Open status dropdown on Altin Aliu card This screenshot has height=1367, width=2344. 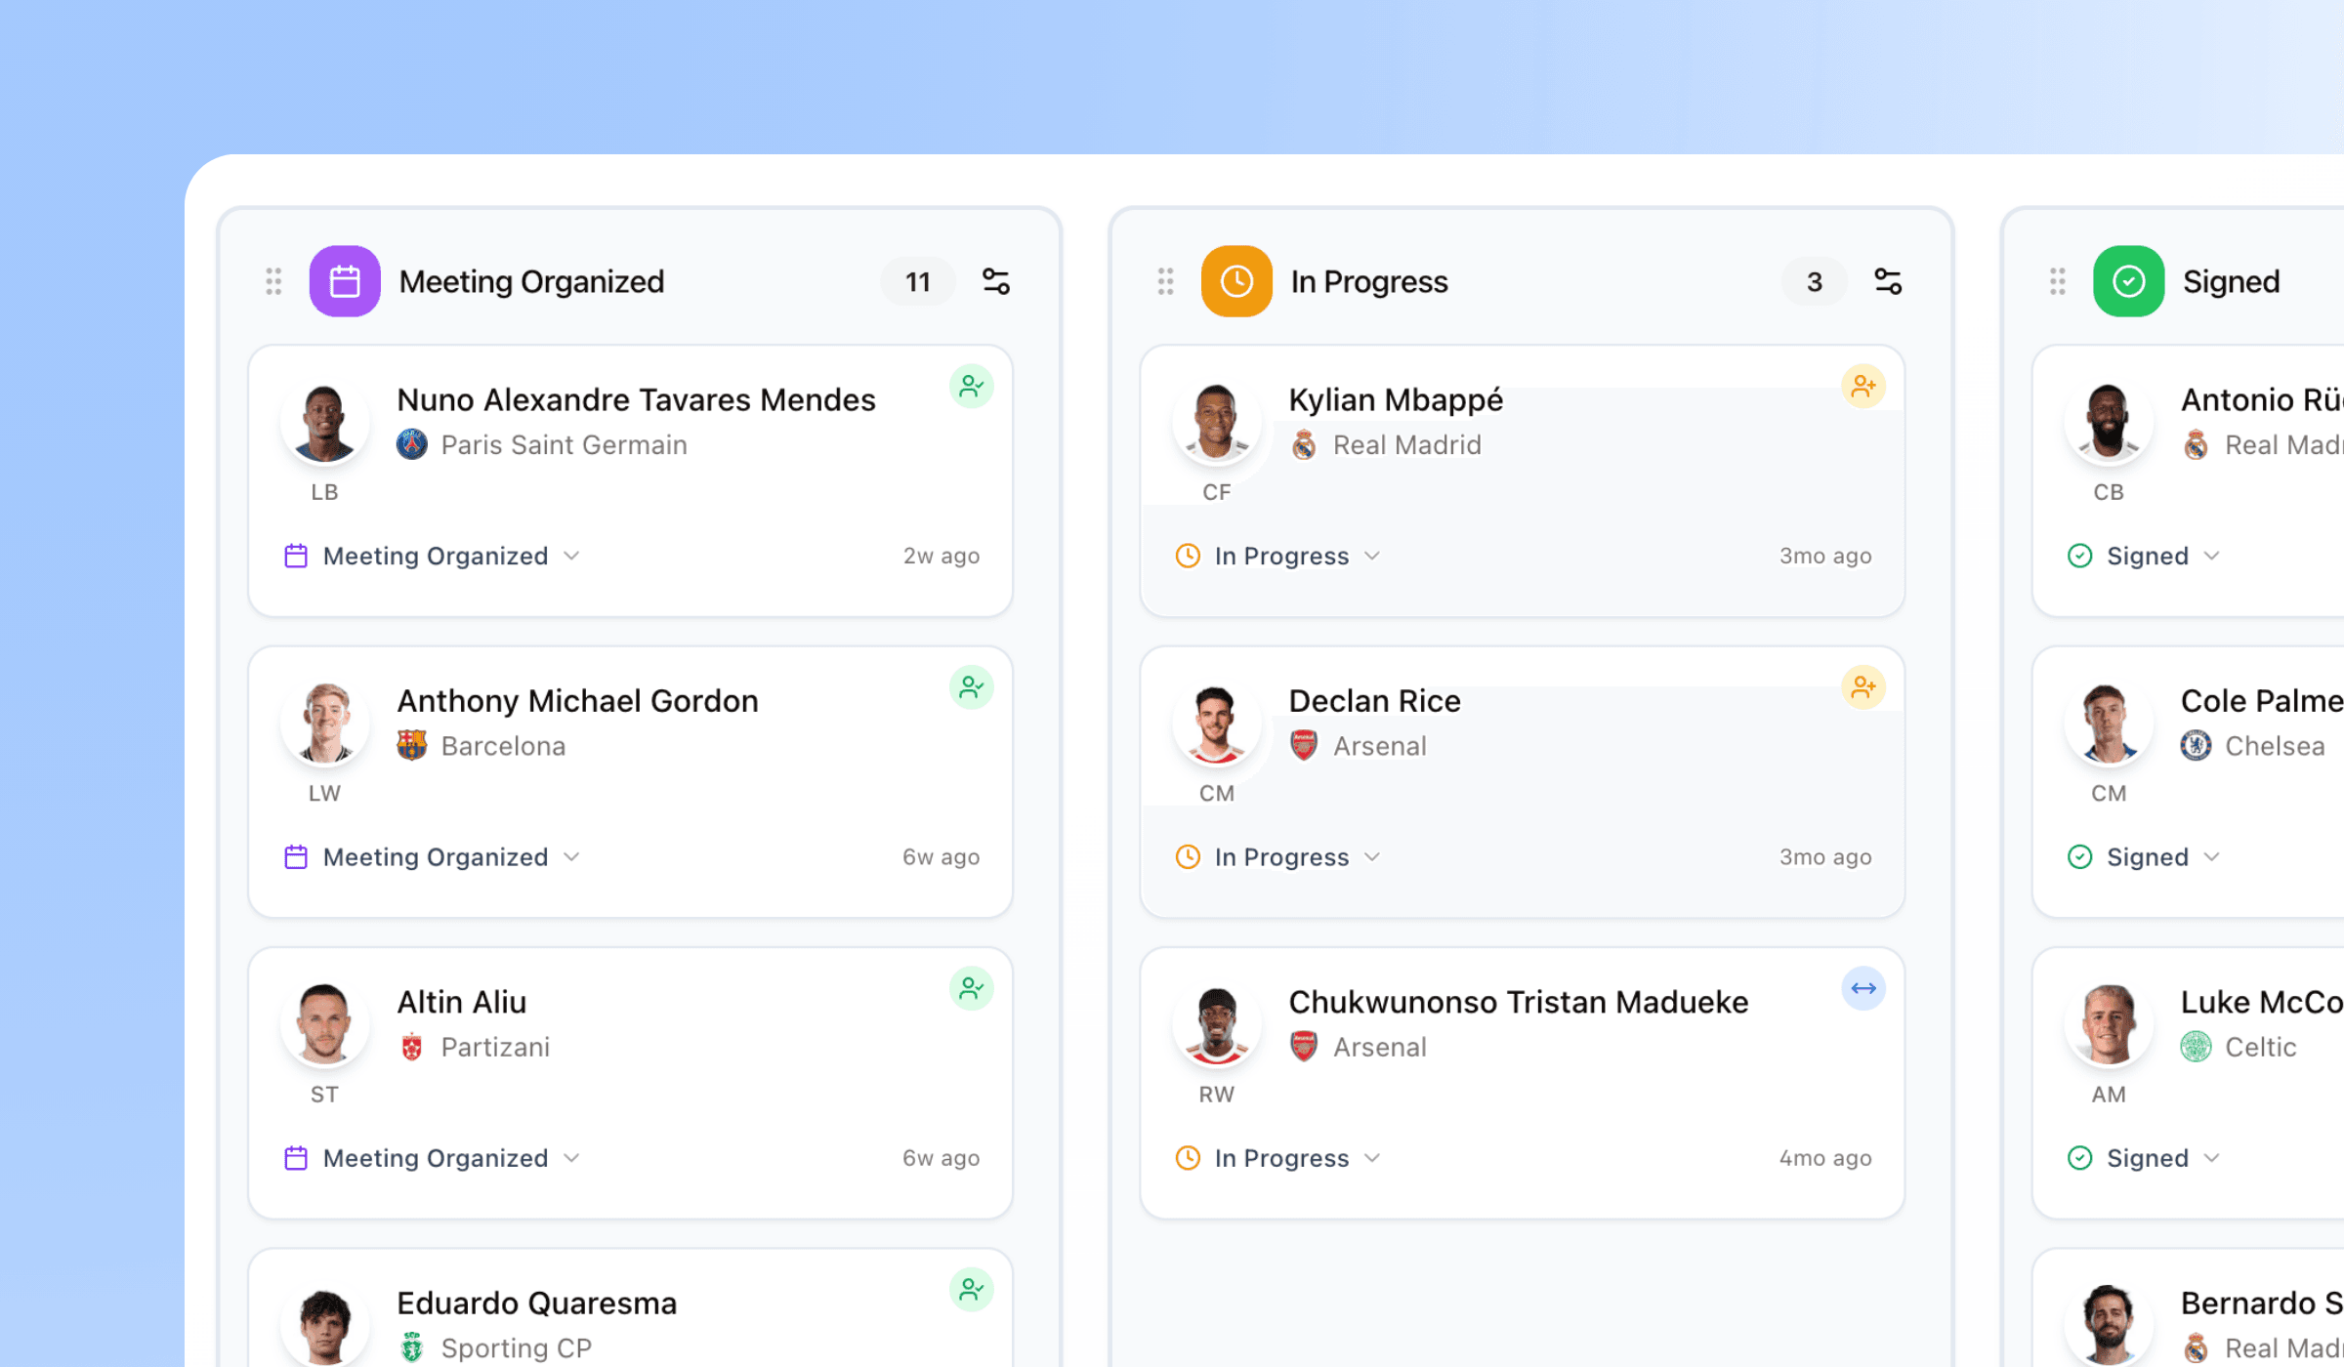[x=433, y=1158]
